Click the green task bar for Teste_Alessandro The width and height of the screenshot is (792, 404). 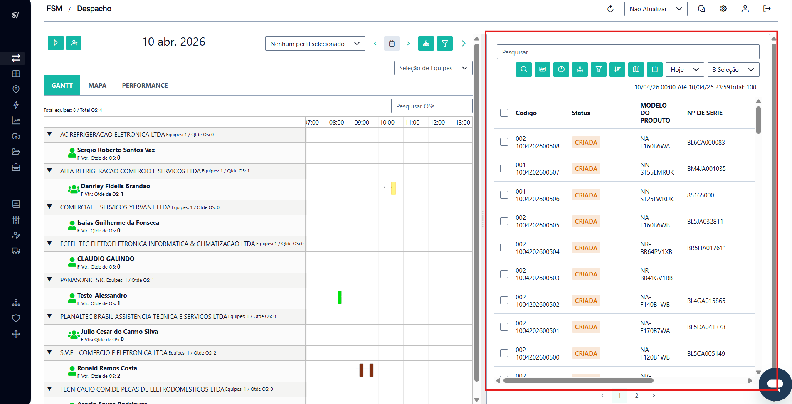[x=339, y=298]
